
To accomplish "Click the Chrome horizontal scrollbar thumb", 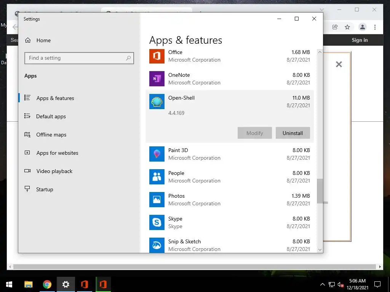I will (194, 267).
